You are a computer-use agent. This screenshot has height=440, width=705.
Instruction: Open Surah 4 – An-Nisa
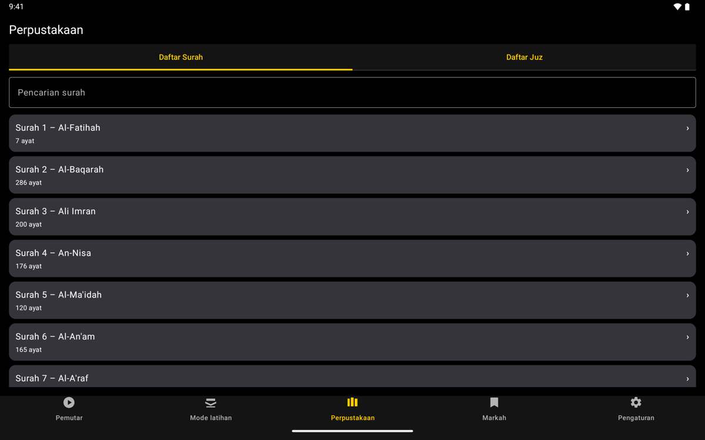pyautogui.click(x=352, y=258)
